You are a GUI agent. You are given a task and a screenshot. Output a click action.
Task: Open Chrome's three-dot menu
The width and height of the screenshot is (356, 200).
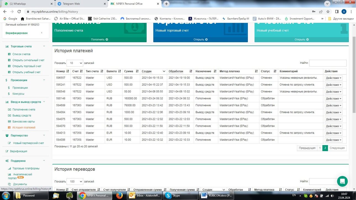[x=351, y=12]
